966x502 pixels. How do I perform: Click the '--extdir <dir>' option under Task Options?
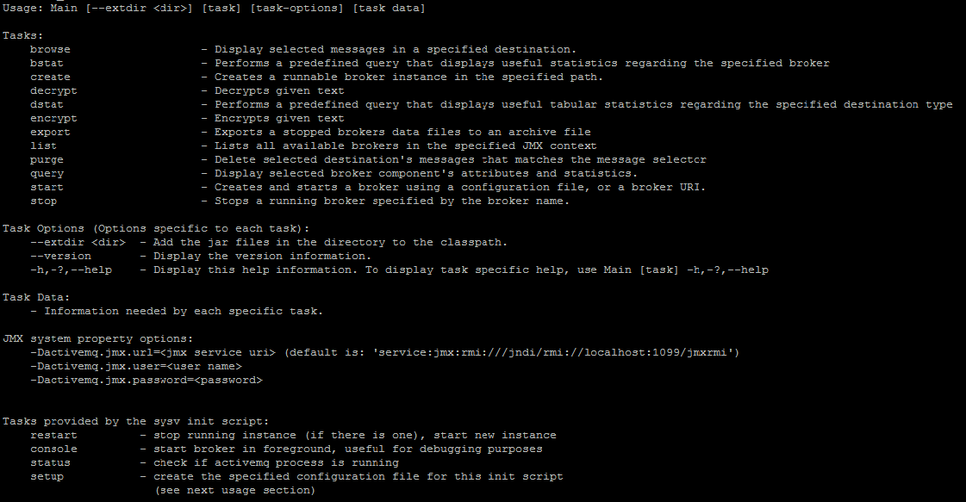(x=78, y=242)
